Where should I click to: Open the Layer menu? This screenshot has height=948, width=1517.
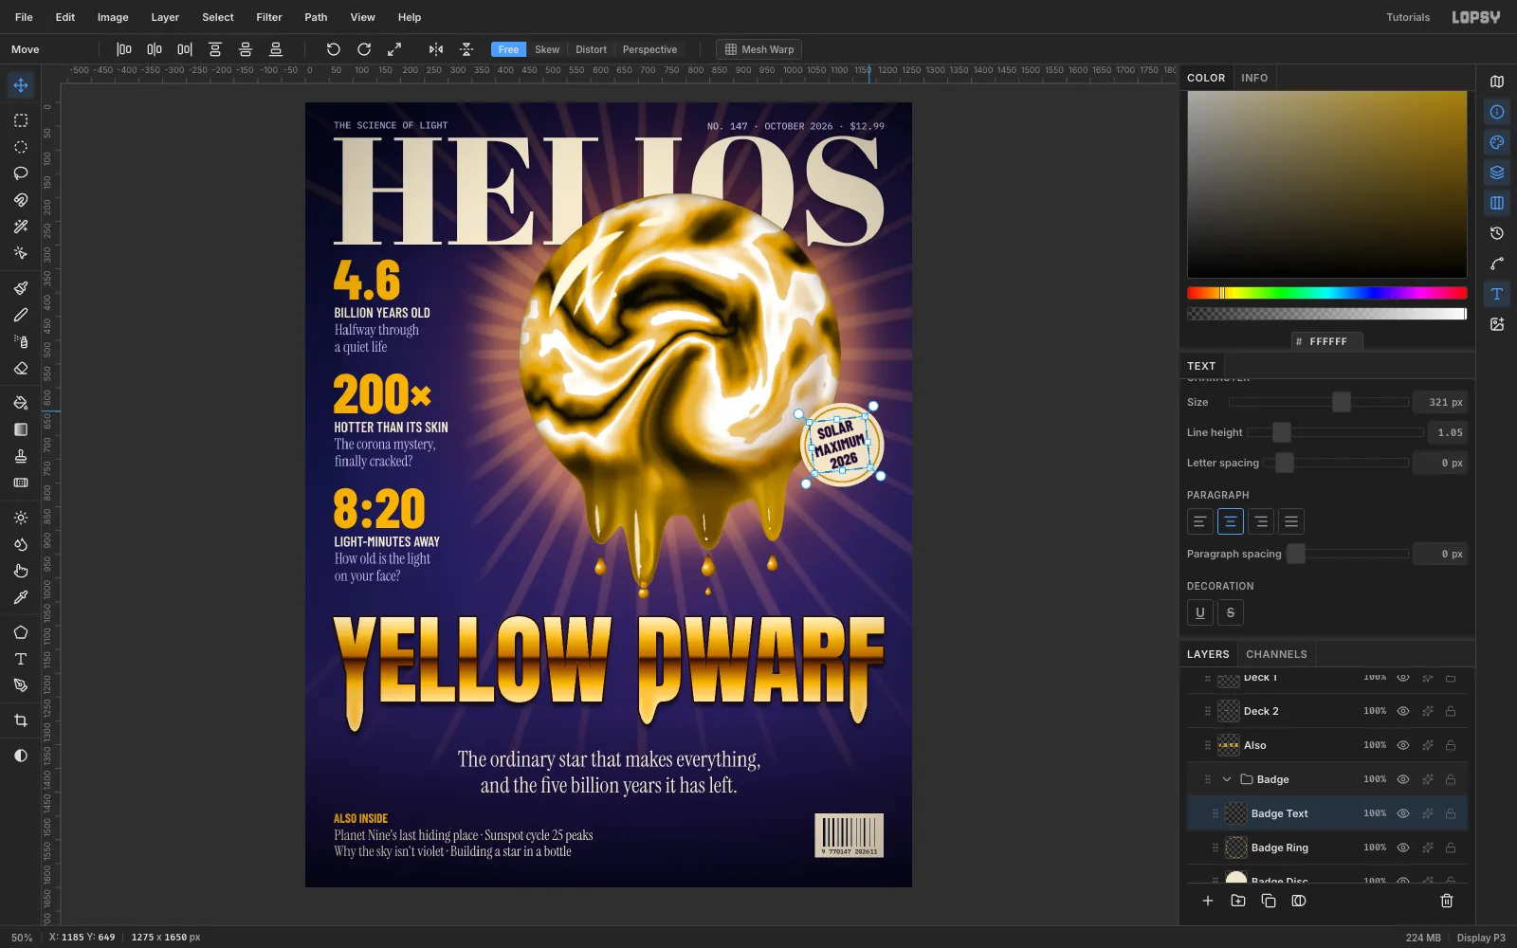pyautogui.click(x=165, y=17)
